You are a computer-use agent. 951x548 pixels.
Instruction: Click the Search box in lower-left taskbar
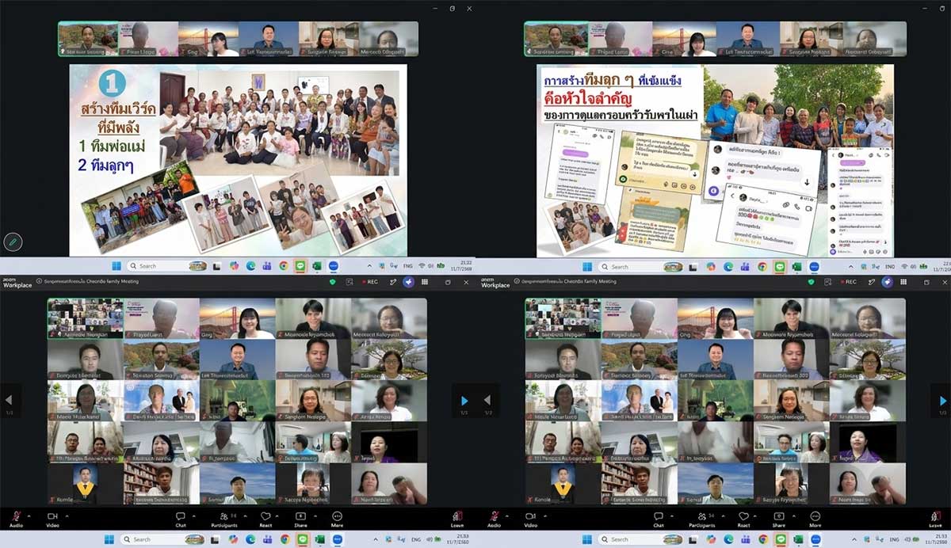[x=162, y=540]
